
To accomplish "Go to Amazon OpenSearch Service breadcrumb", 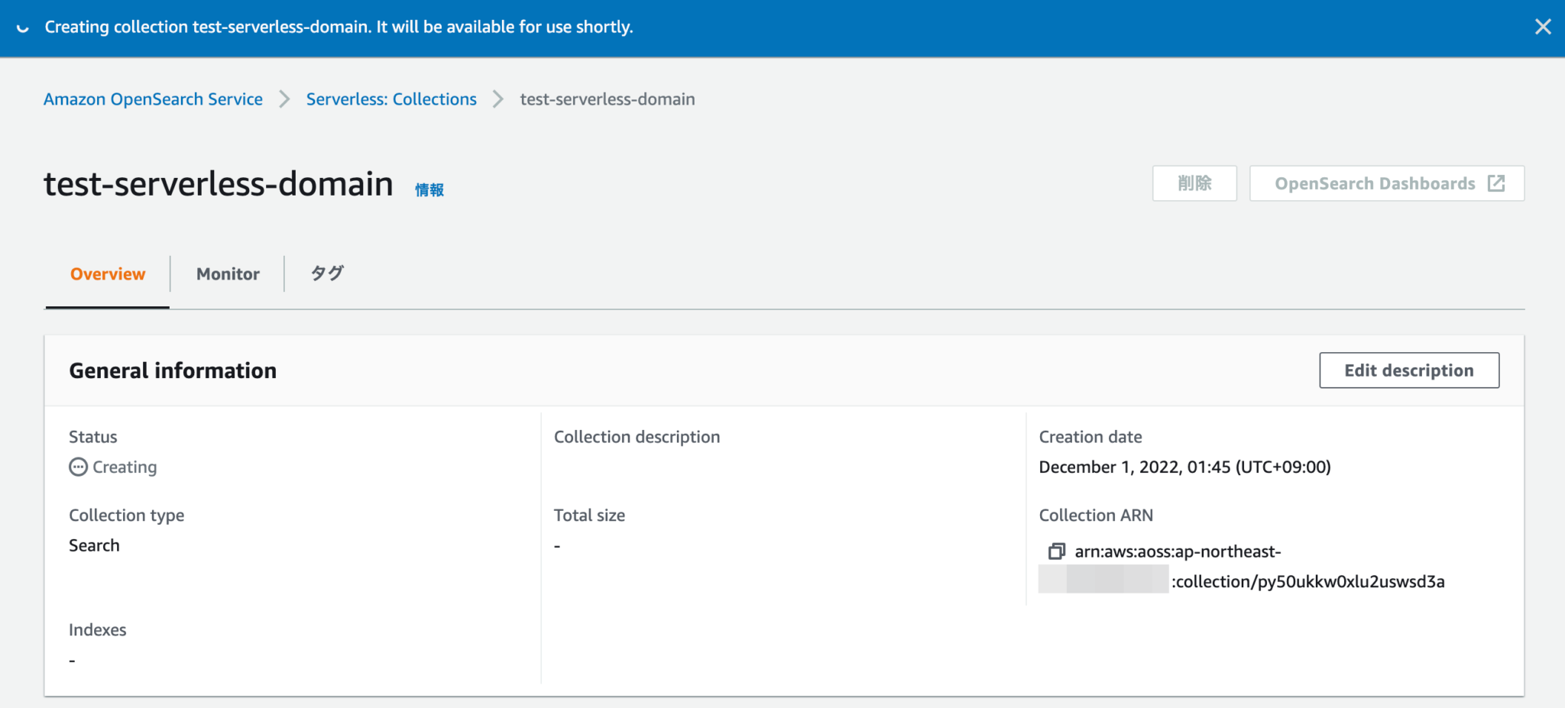I will point(153,99).
